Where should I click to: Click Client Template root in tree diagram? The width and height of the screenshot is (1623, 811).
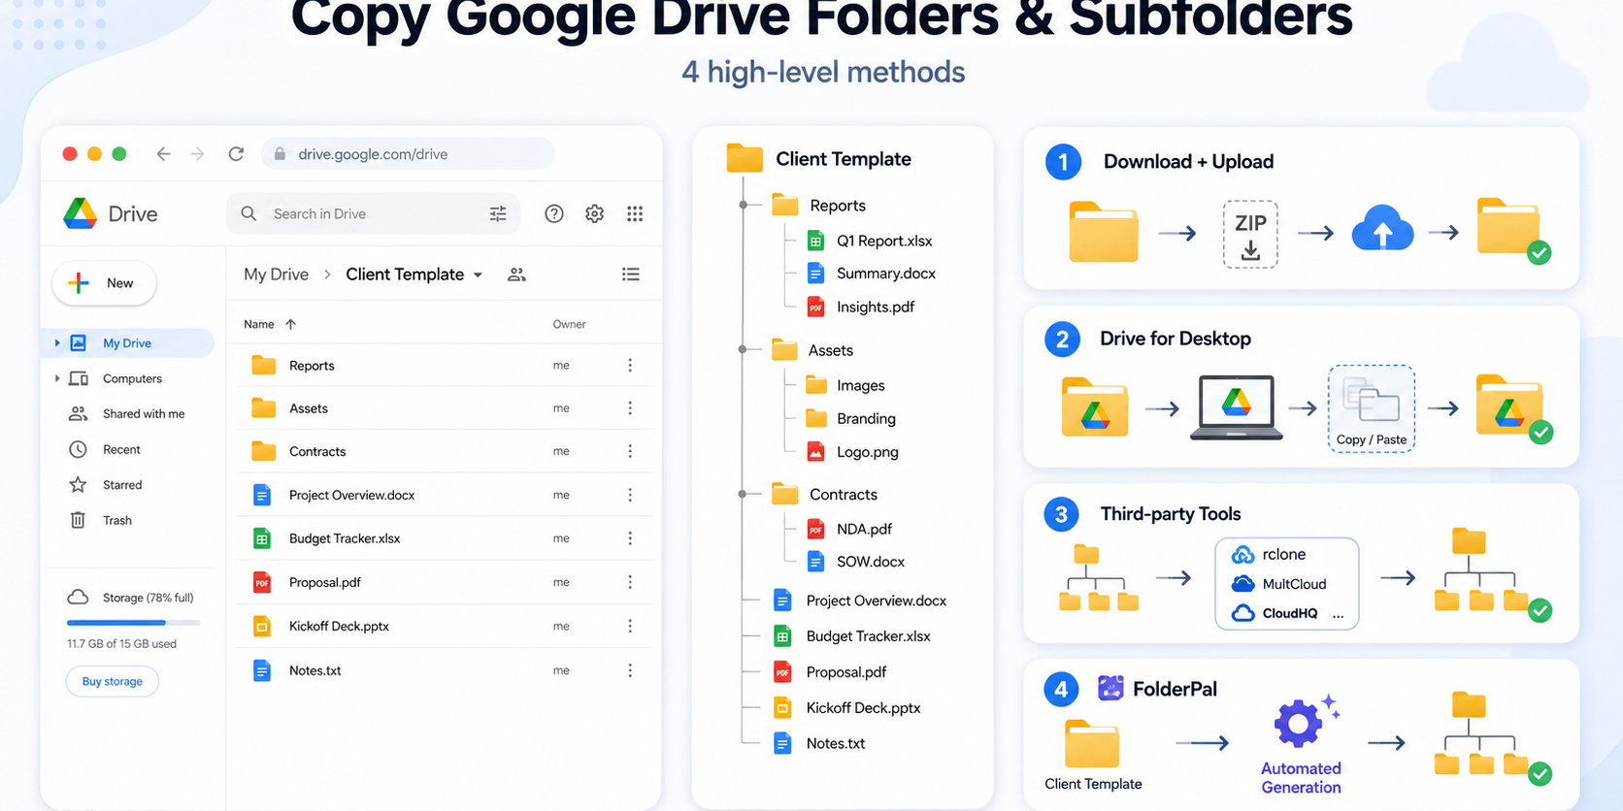click(x=819, y=158)
